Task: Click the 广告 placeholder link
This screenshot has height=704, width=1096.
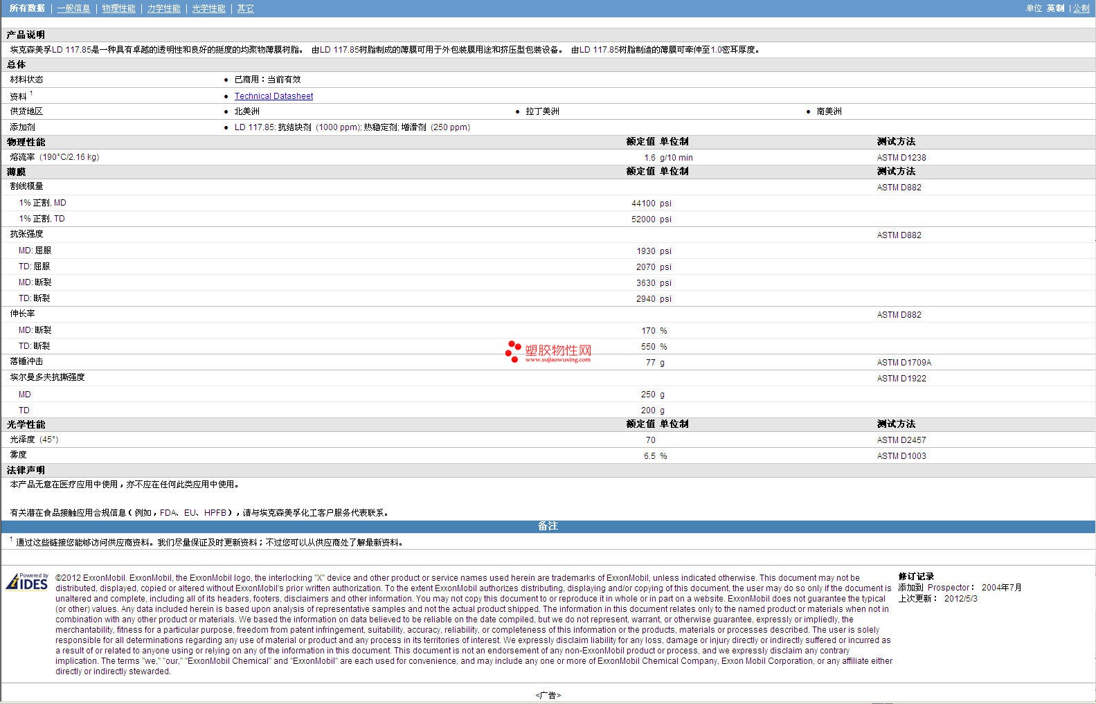Action: tap(548, 695)
